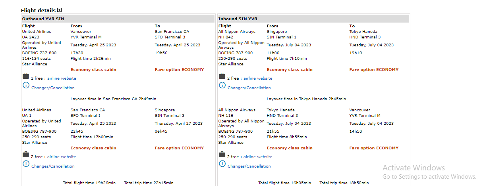Open airline website link for NH 116
Screen dimensions: 485x187
coord(258,157)
